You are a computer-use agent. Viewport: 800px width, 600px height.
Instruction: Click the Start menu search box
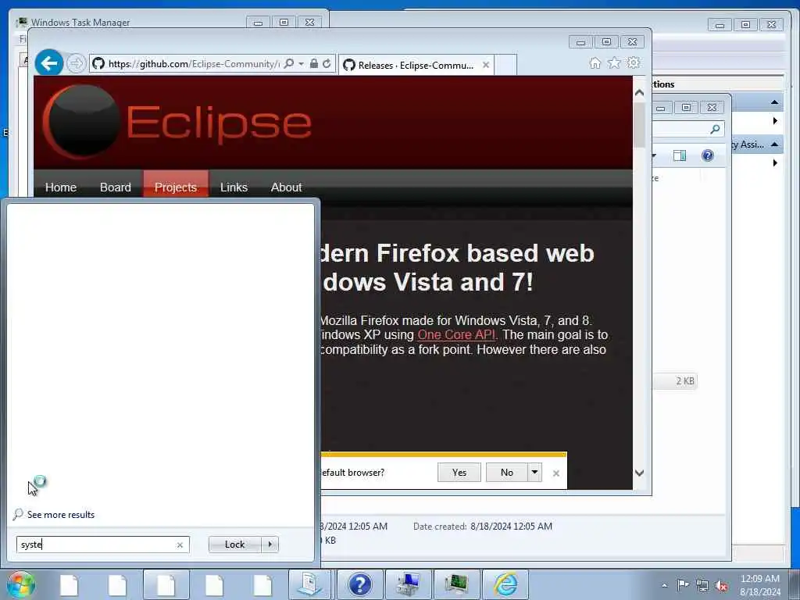click(x=97, y=545)
